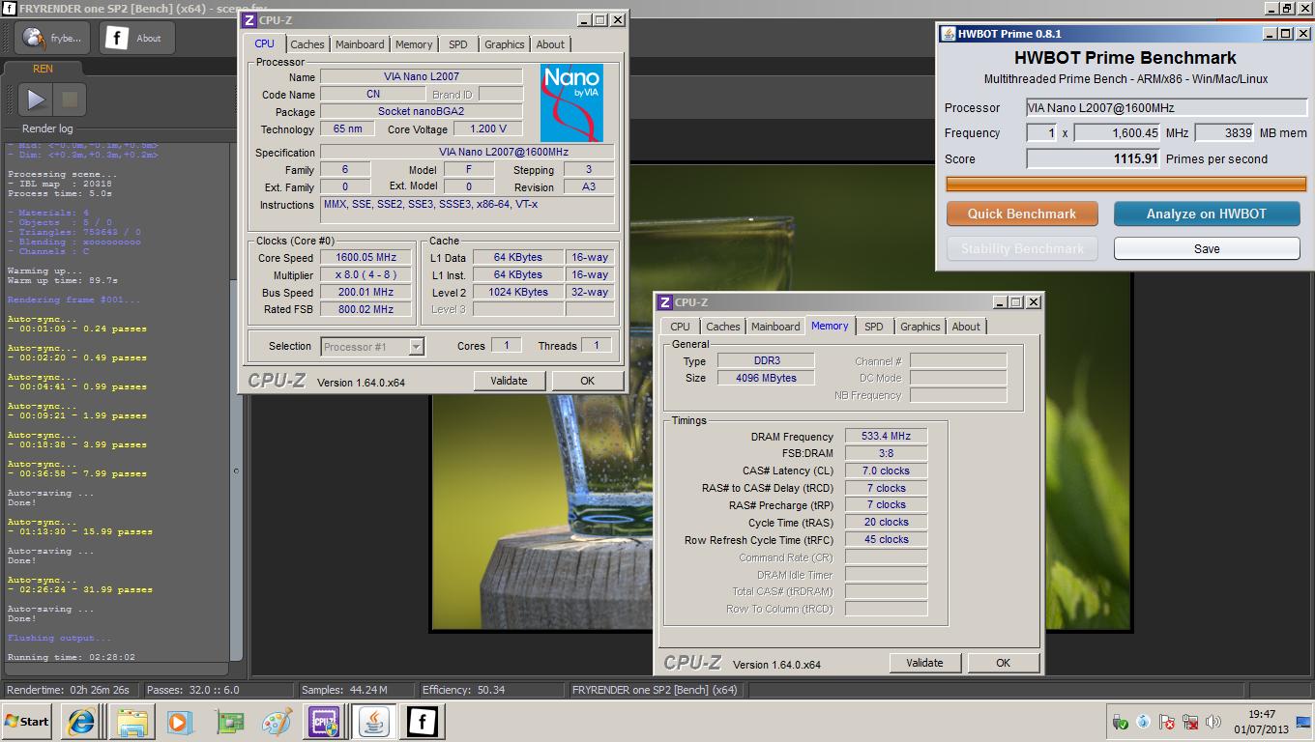Switch to Memory tab in CPU-Z processor window
The image size is (1315, 742).
click(x=414, y=44)
